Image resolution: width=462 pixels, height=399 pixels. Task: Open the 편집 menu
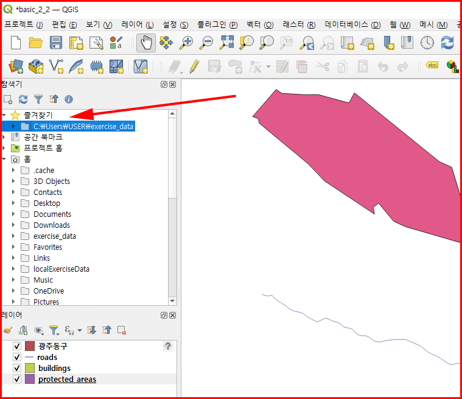65,25
